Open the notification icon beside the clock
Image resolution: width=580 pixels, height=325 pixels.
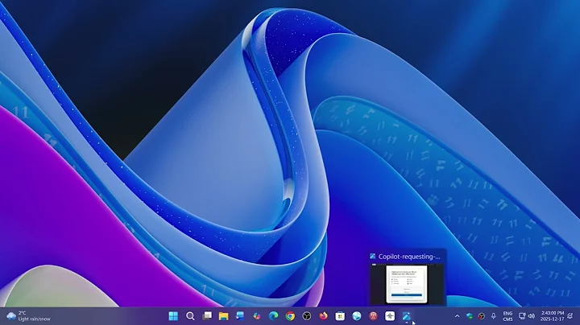570,316
